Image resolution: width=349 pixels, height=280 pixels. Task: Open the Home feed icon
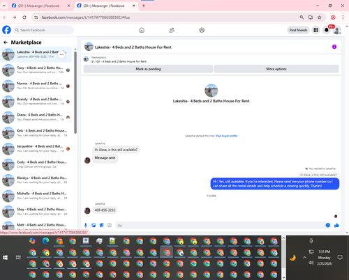point(142,30)
